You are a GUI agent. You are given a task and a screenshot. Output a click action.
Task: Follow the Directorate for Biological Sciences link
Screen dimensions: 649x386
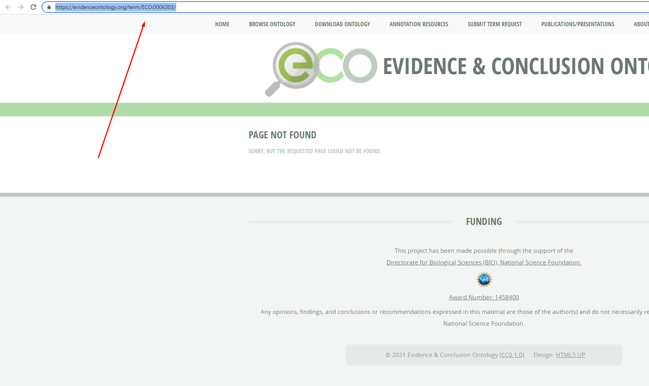pyautogui.click(x=484, y=262)
